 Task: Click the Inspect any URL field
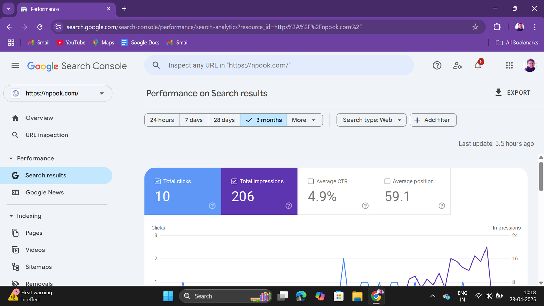coord(279,65)
